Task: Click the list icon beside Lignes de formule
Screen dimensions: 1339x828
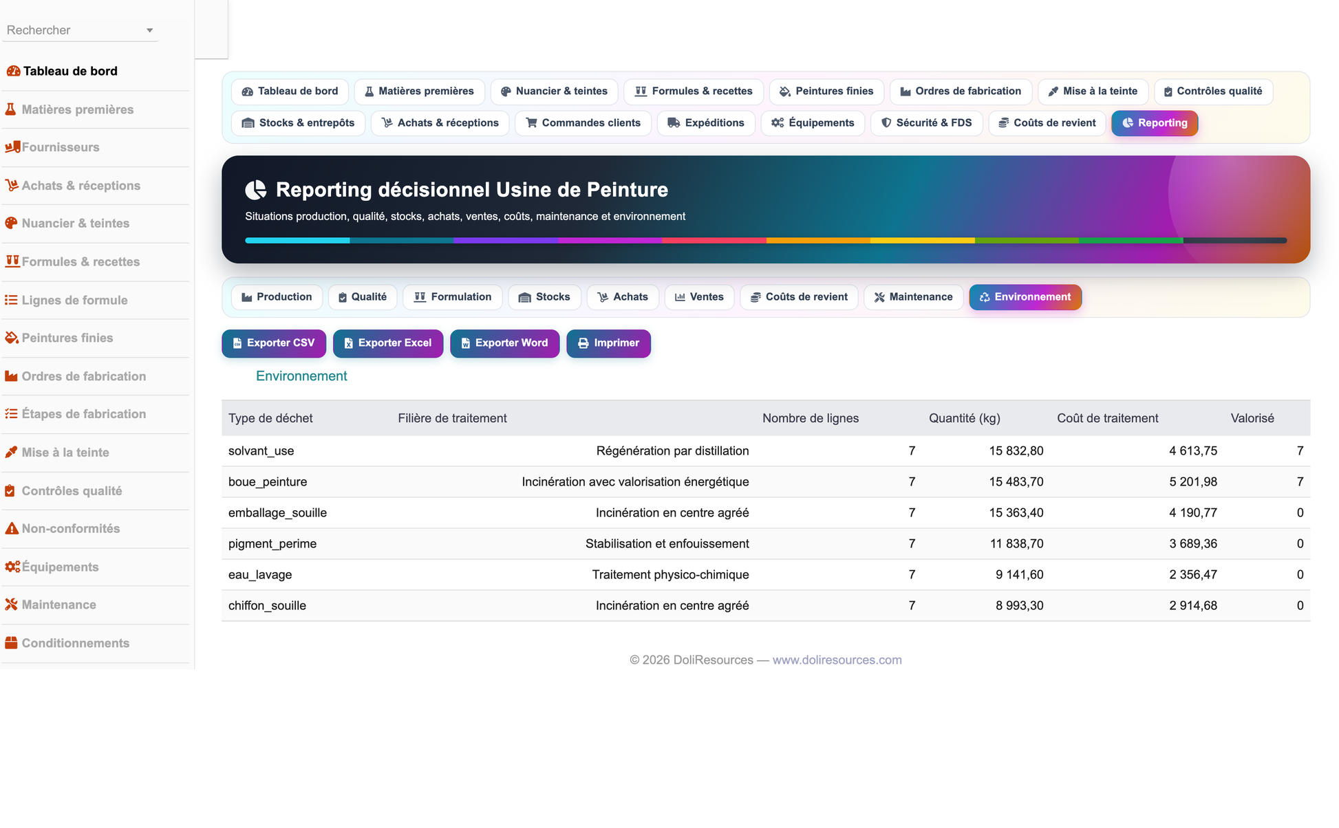Action: point(11,300)
